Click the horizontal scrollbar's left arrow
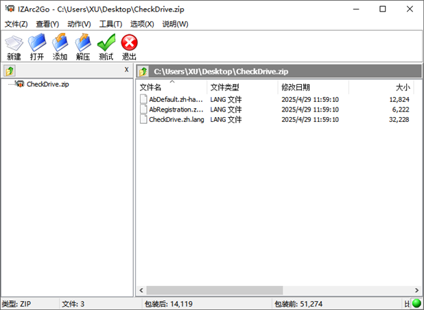The height and width of the screenshot is (310, 424). [141, 290]
